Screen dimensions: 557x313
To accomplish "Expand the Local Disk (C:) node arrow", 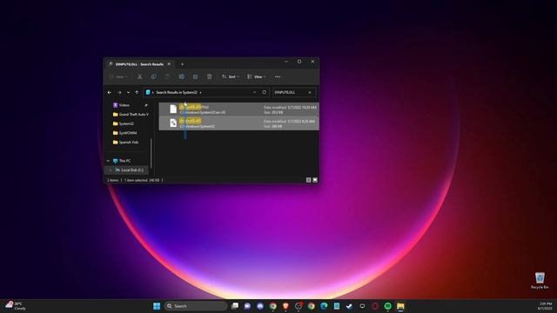I will coord(111,170).
